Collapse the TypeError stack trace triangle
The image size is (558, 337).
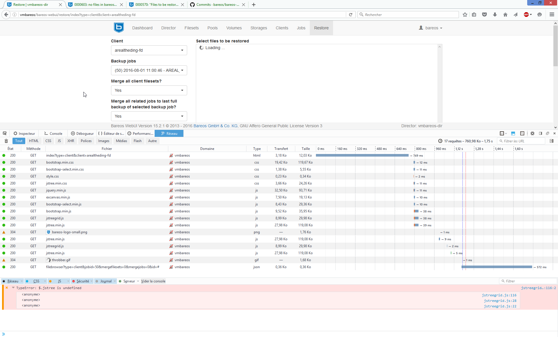(x=13, y=288)
